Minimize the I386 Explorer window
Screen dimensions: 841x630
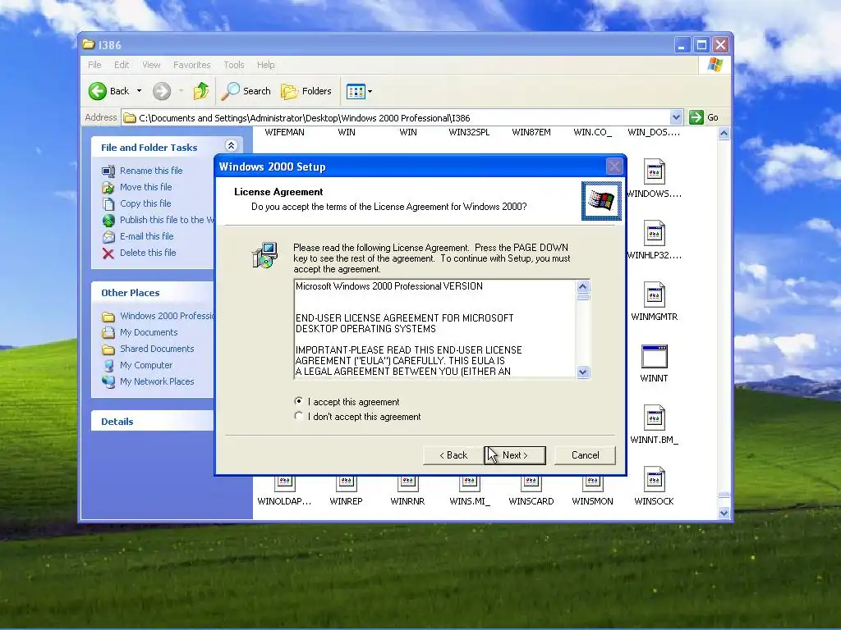[682, 45]
